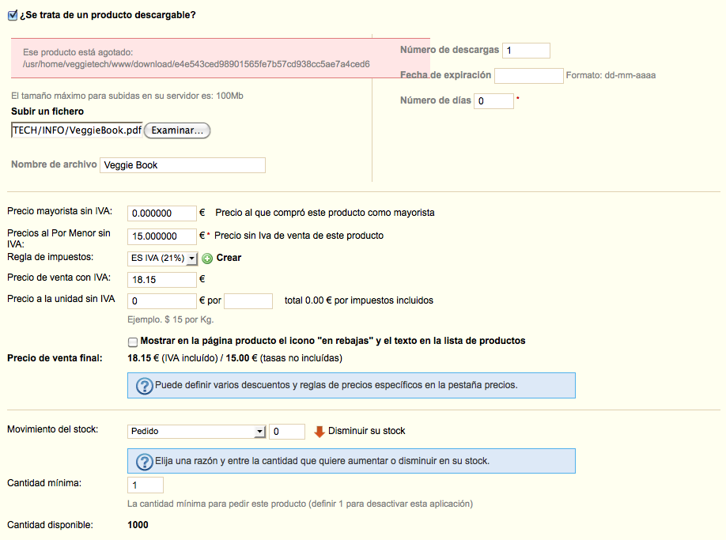Edit the Precio mayorista sin IVA field
726x540 pixels.
161,213
